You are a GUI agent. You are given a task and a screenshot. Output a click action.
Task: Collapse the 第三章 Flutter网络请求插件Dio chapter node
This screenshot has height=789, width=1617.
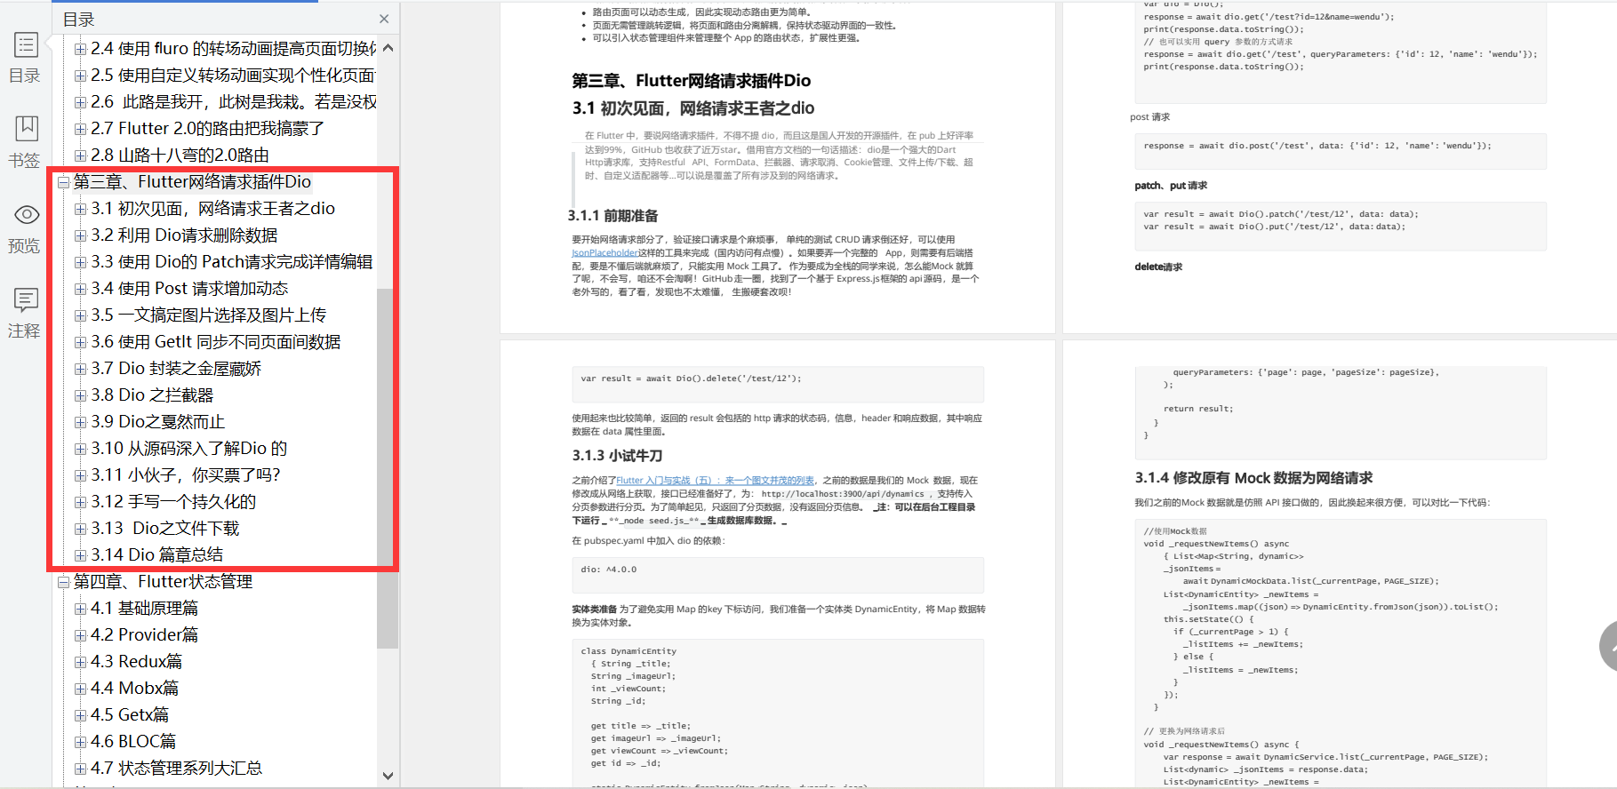tap(63, 183)
